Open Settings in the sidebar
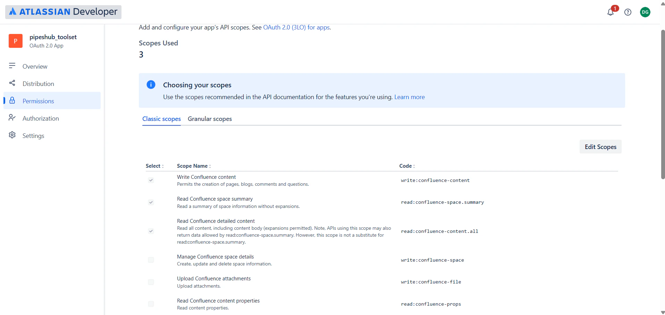The height and width of the screenshot is (315, 665). click(x=52, y=135)
